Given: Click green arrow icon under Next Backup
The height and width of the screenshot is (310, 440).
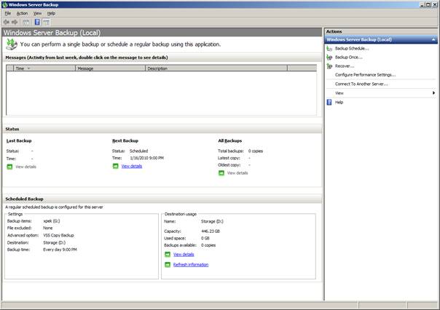Looking at the screenshot, I should coord(116,166).
